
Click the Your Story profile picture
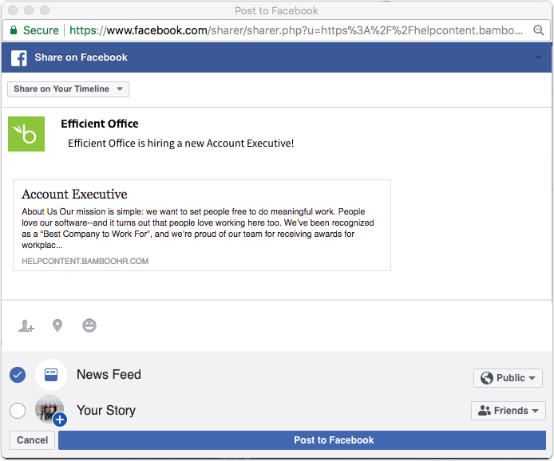click(50, 410)
